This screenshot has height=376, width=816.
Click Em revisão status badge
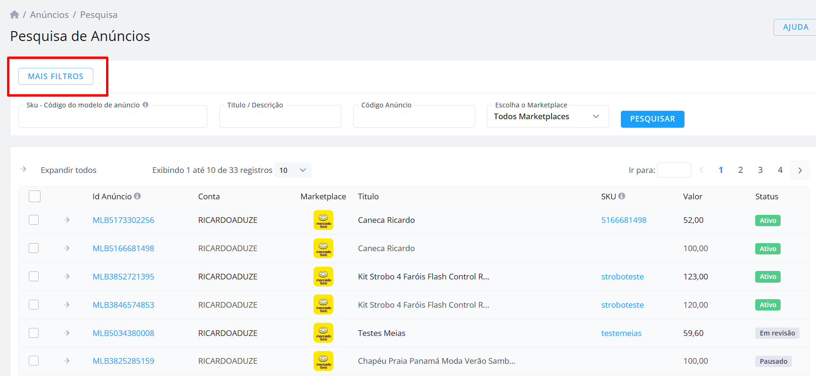[777, 333]
